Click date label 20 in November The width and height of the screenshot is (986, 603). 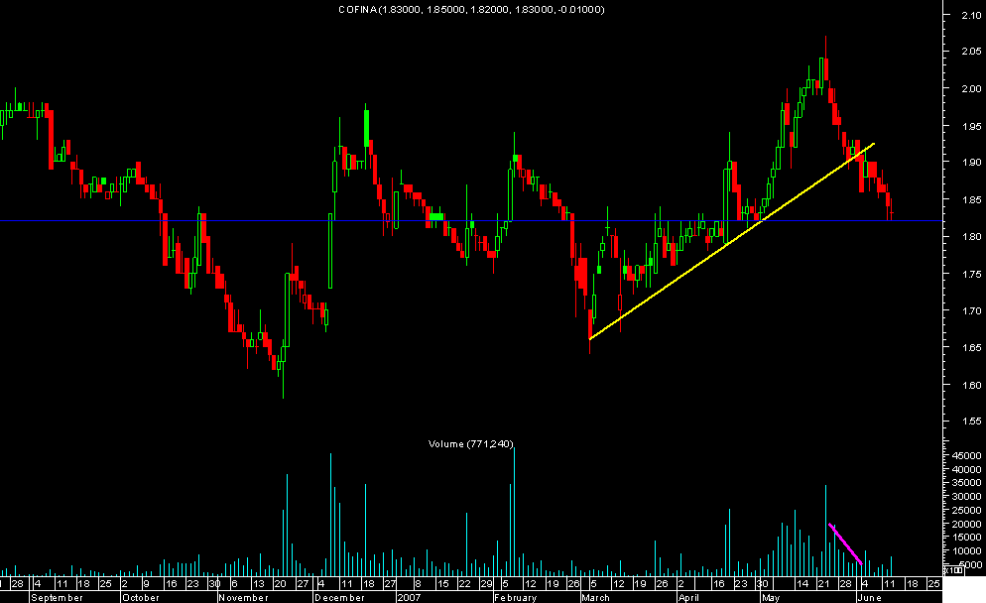coord(281,584)
